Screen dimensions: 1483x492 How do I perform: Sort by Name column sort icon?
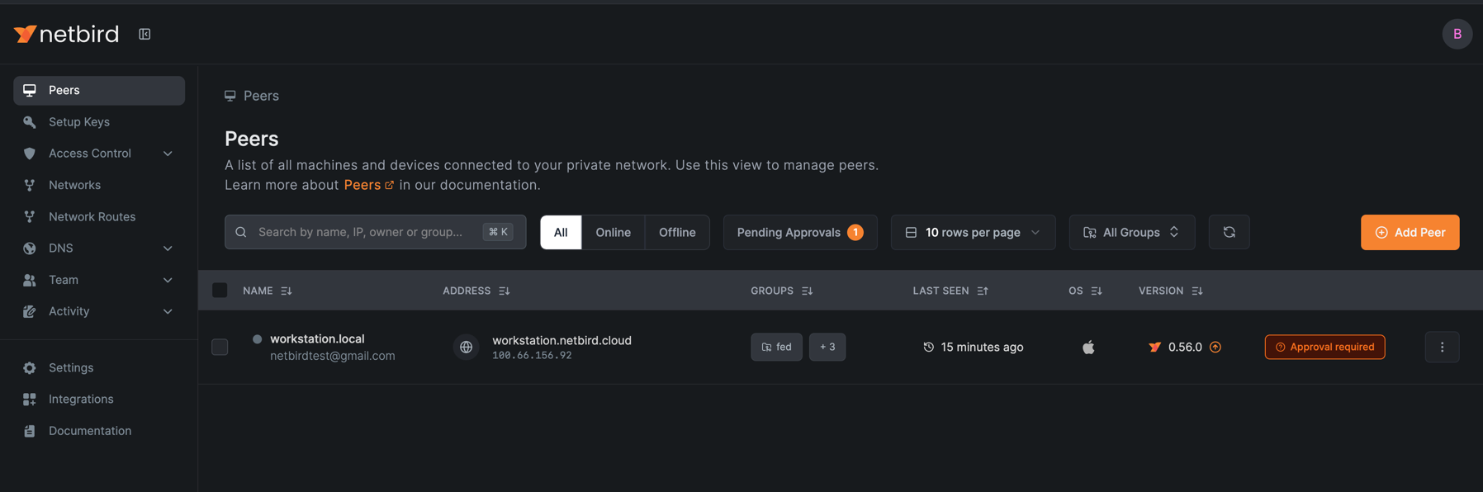coord(287,291)
